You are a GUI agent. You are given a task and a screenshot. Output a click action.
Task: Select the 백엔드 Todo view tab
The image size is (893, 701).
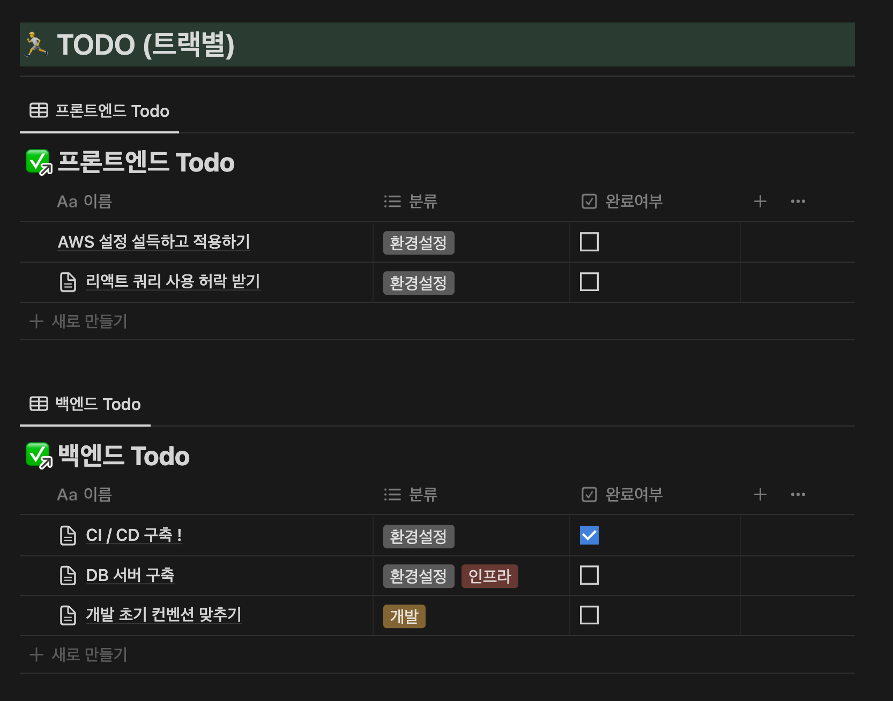coord(86,404)
